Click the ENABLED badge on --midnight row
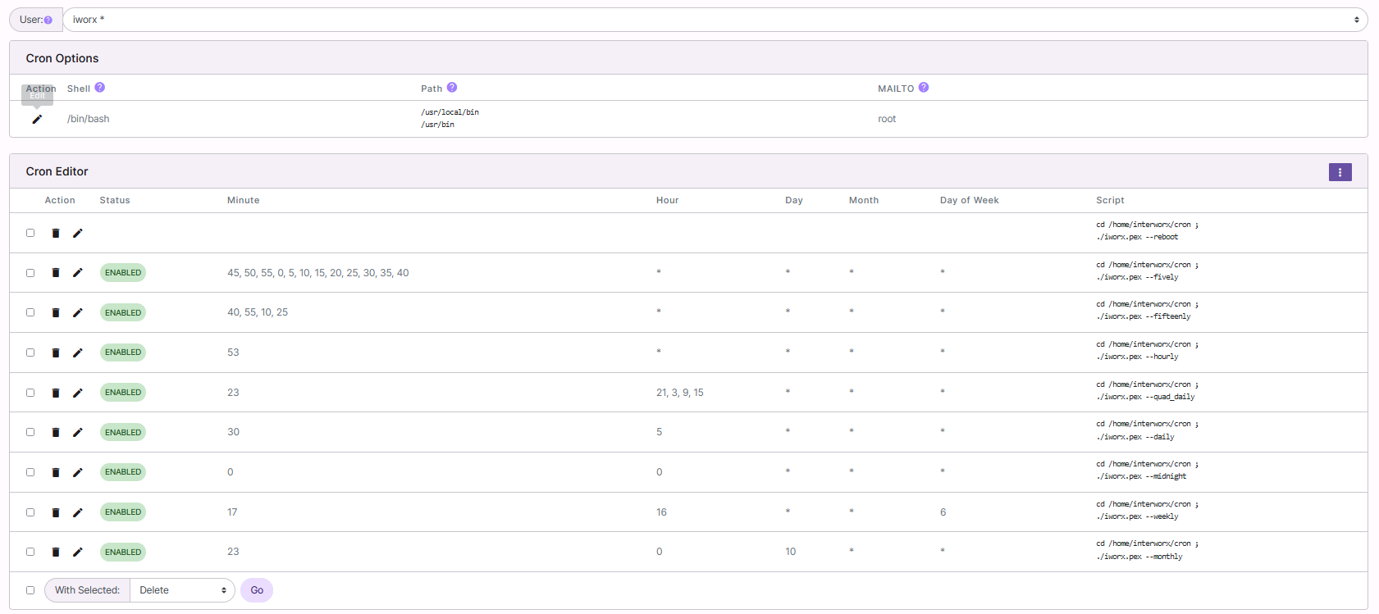The image size is (1379, 614). (123, 472)
